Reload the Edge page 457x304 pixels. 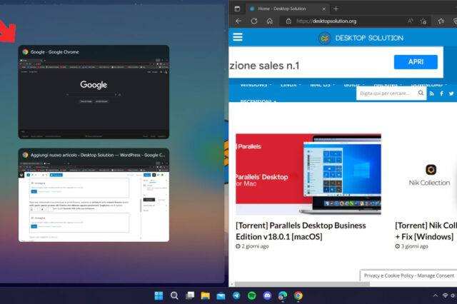click(x=254, y=21)
